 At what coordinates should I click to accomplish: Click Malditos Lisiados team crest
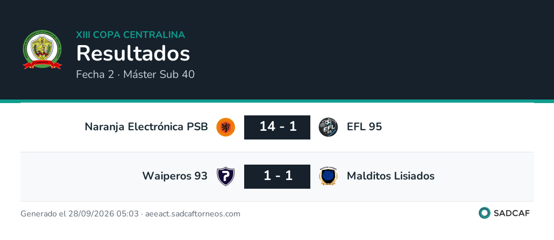coord(328,176)
